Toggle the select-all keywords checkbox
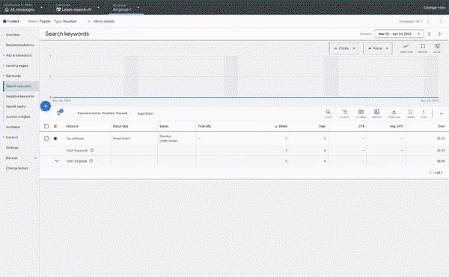The width and height of the screenshot is (449, 277). point(46,126)
